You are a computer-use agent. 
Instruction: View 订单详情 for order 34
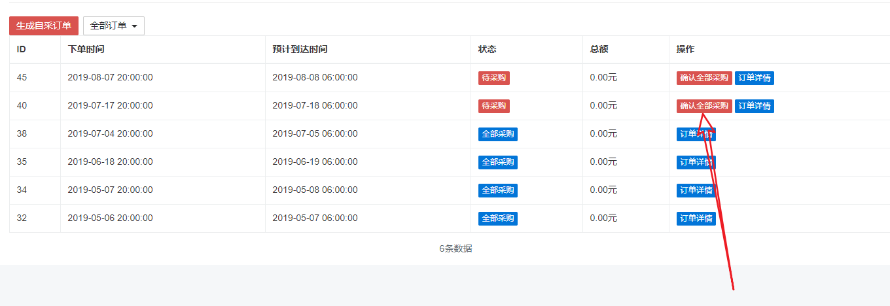696,190
